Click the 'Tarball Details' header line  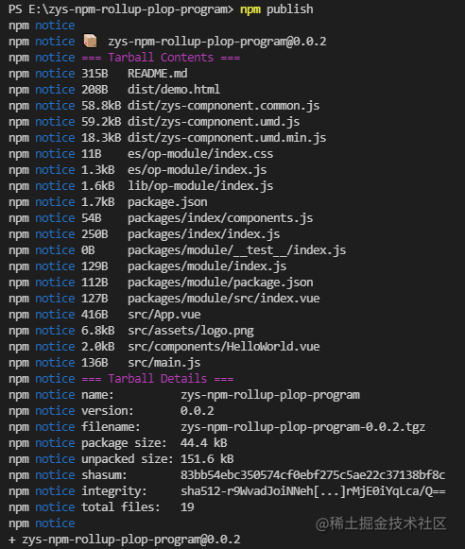tap(158, 379)
